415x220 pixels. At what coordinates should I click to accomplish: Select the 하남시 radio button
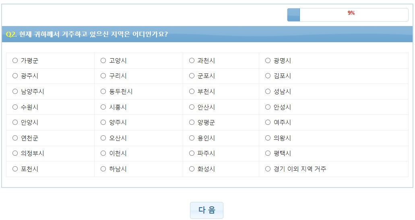pos(103,169)
